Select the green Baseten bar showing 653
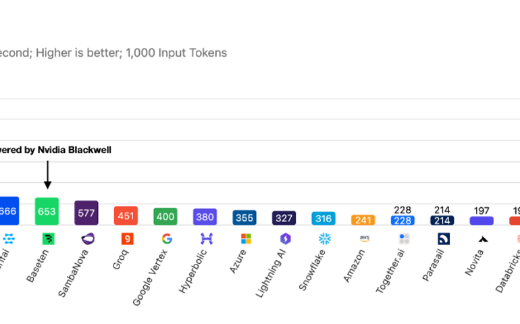The height and width of the screenshot is (324, 520). point(47,211)
